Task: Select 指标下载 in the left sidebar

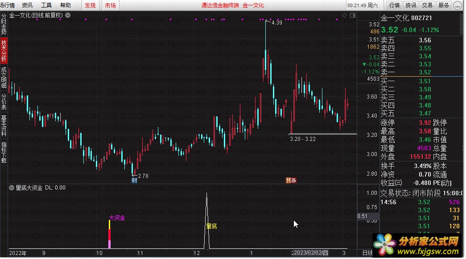Action: click(4, 152)
